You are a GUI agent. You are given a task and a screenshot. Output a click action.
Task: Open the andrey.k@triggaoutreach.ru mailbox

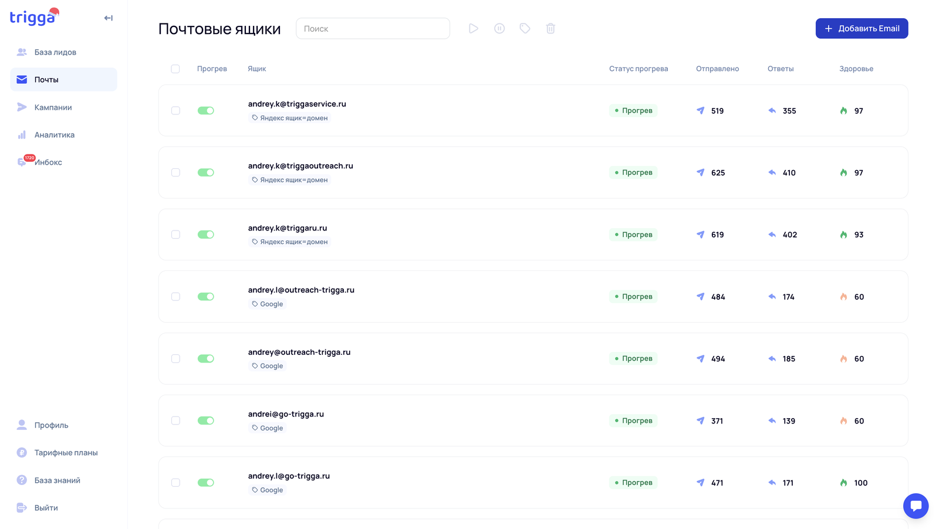(300, 166)
